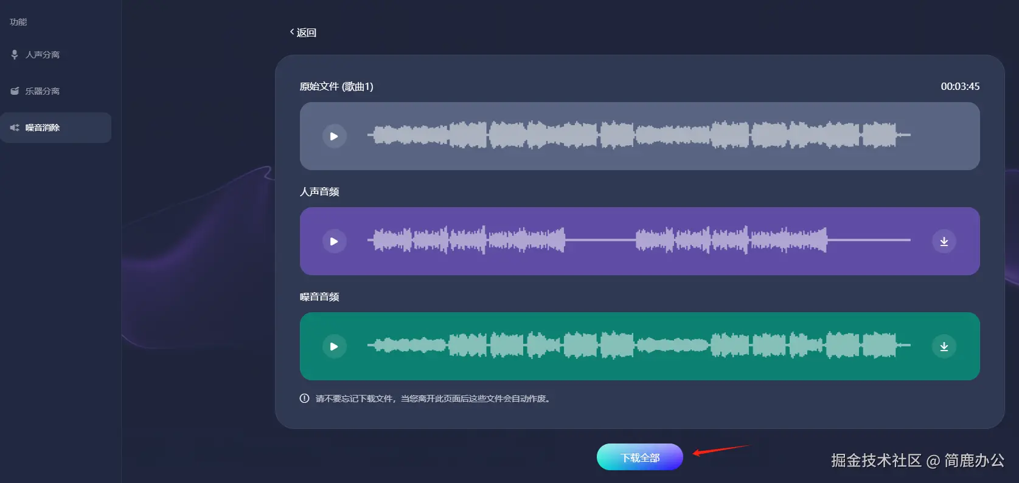
Task: Click the 原始文件 (歌曲1) title
Action: (x=336, y=86)
